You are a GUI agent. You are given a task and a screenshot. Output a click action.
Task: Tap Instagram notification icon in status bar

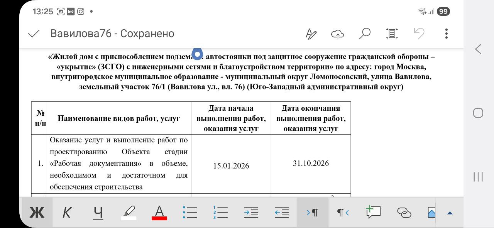coord(81,12)
